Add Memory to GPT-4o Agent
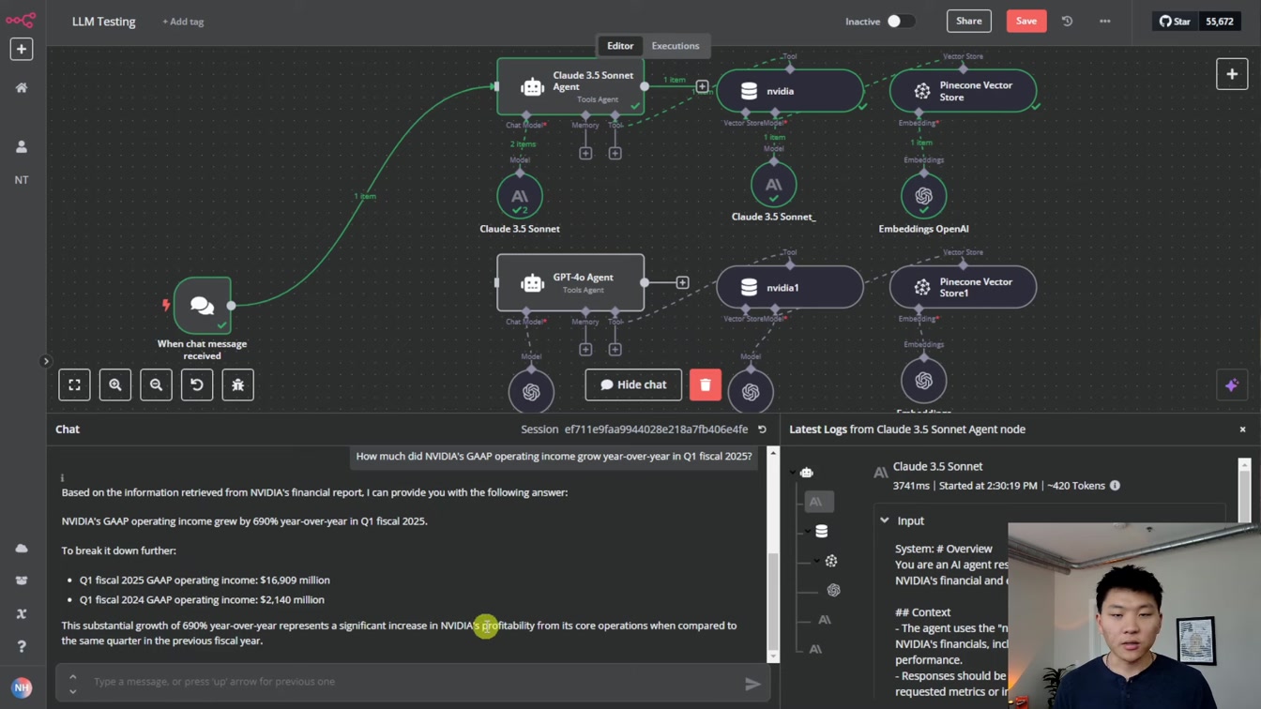Screen dimensions: 1261x709 point(585,349)
